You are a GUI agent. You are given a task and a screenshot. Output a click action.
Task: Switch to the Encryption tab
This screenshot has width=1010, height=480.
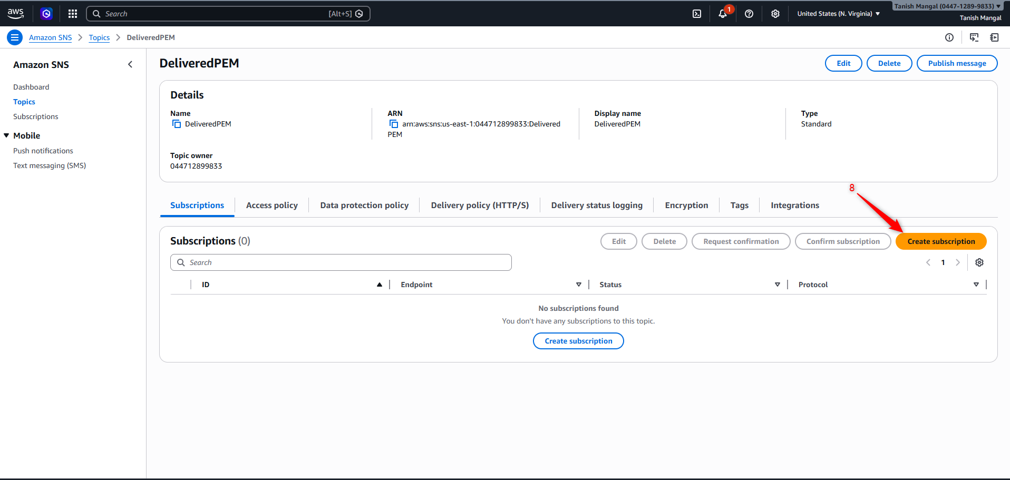tap(686, 205)
